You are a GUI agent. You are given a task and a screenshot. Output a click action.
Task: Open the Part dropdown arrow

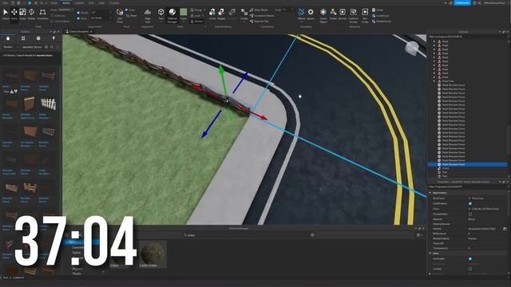coord(161,22)
